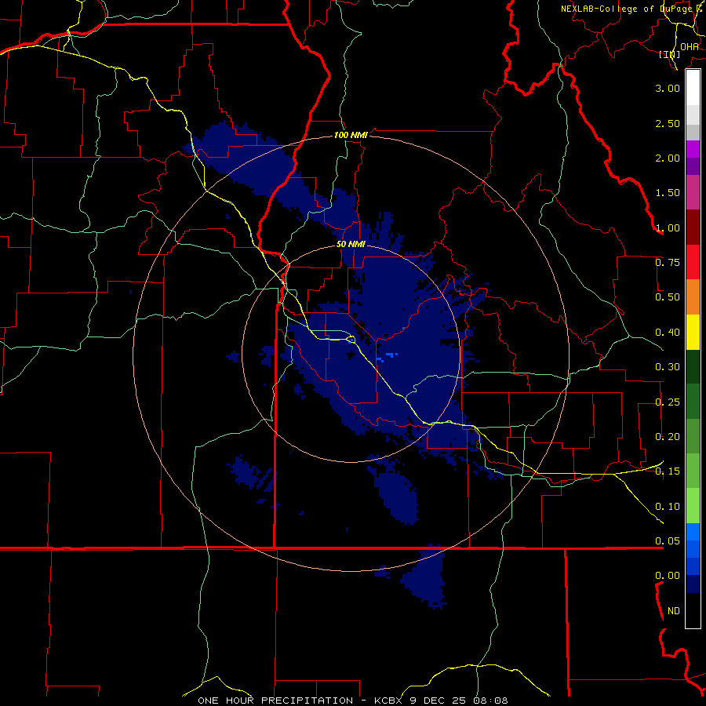The width and height of the screenshot is (706, 706).
Task: Click the [IN] units label
Action: click(x=670, y=54)
